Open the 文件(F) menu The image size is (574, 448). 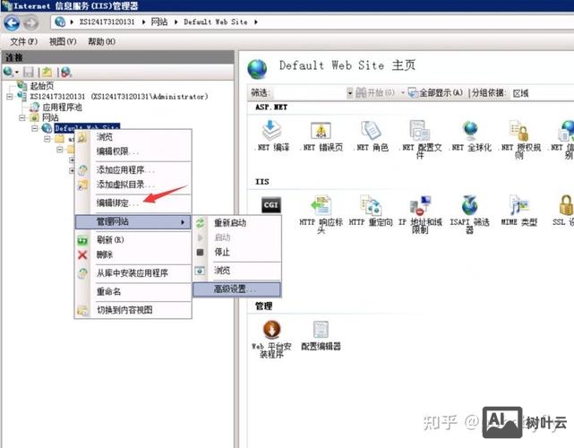pyautogui.click(x=24, y=41)
